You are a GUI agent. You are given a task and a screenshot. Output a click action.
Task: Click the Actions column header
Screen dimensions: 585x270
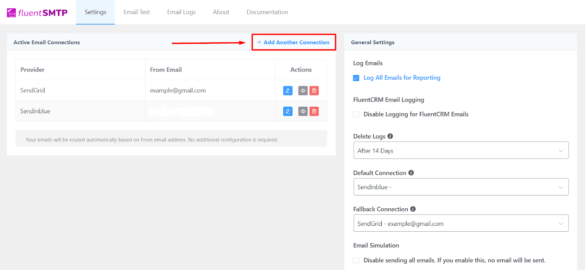coord(301,70)
